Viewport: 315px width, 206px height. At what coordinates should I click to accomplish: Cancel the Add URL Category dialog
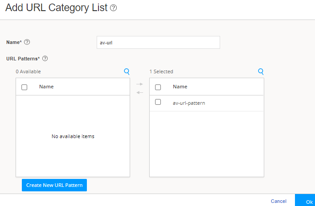coord(278,201)
